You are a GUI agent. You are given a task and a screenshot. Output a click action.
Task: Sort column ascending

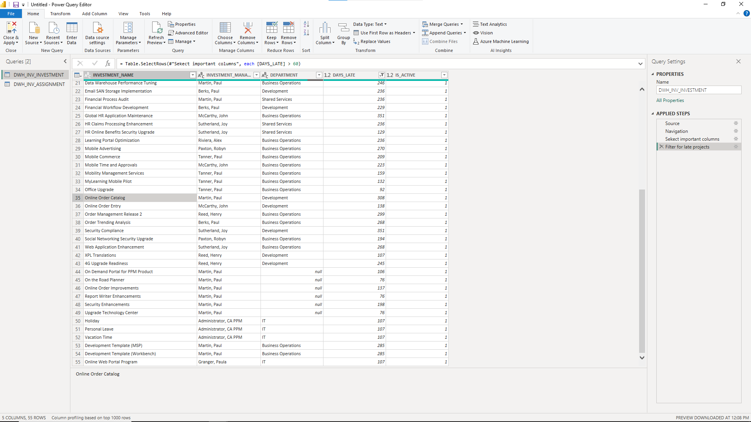[x=306, y=24]
